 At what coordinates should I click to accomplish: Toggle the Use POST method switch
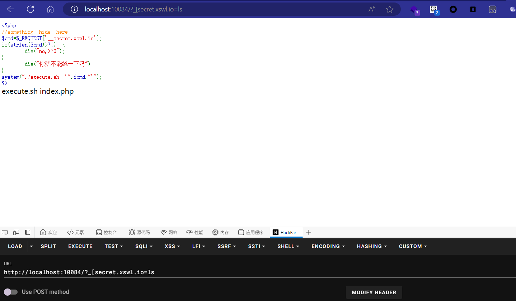pyautogui.click(x=11, y=292)
